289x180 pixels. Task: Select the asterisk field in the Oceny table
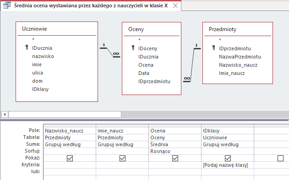[140, 40]
